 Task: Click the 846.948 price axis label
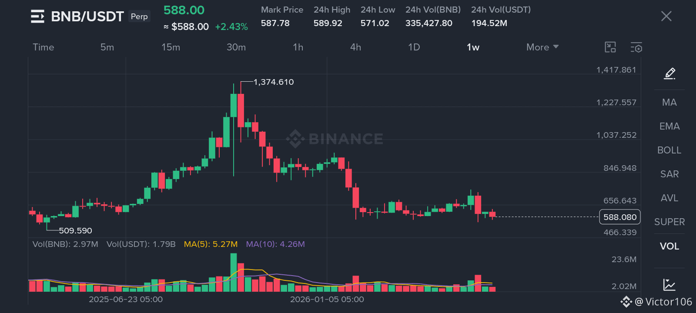coord(620,168)
